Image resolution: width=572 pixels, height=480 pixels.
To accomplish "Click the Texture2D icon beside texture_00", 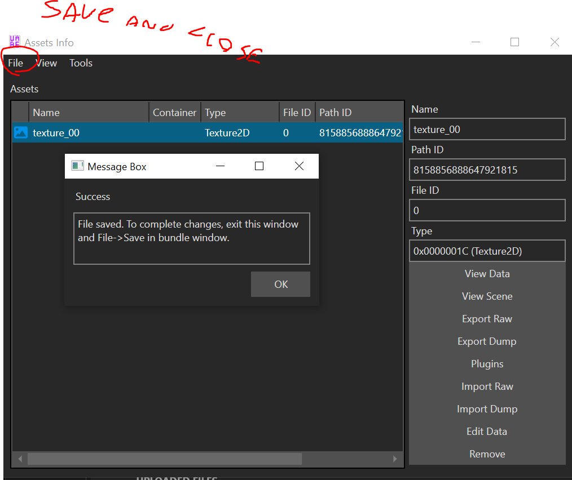I will tap(21, 133).
